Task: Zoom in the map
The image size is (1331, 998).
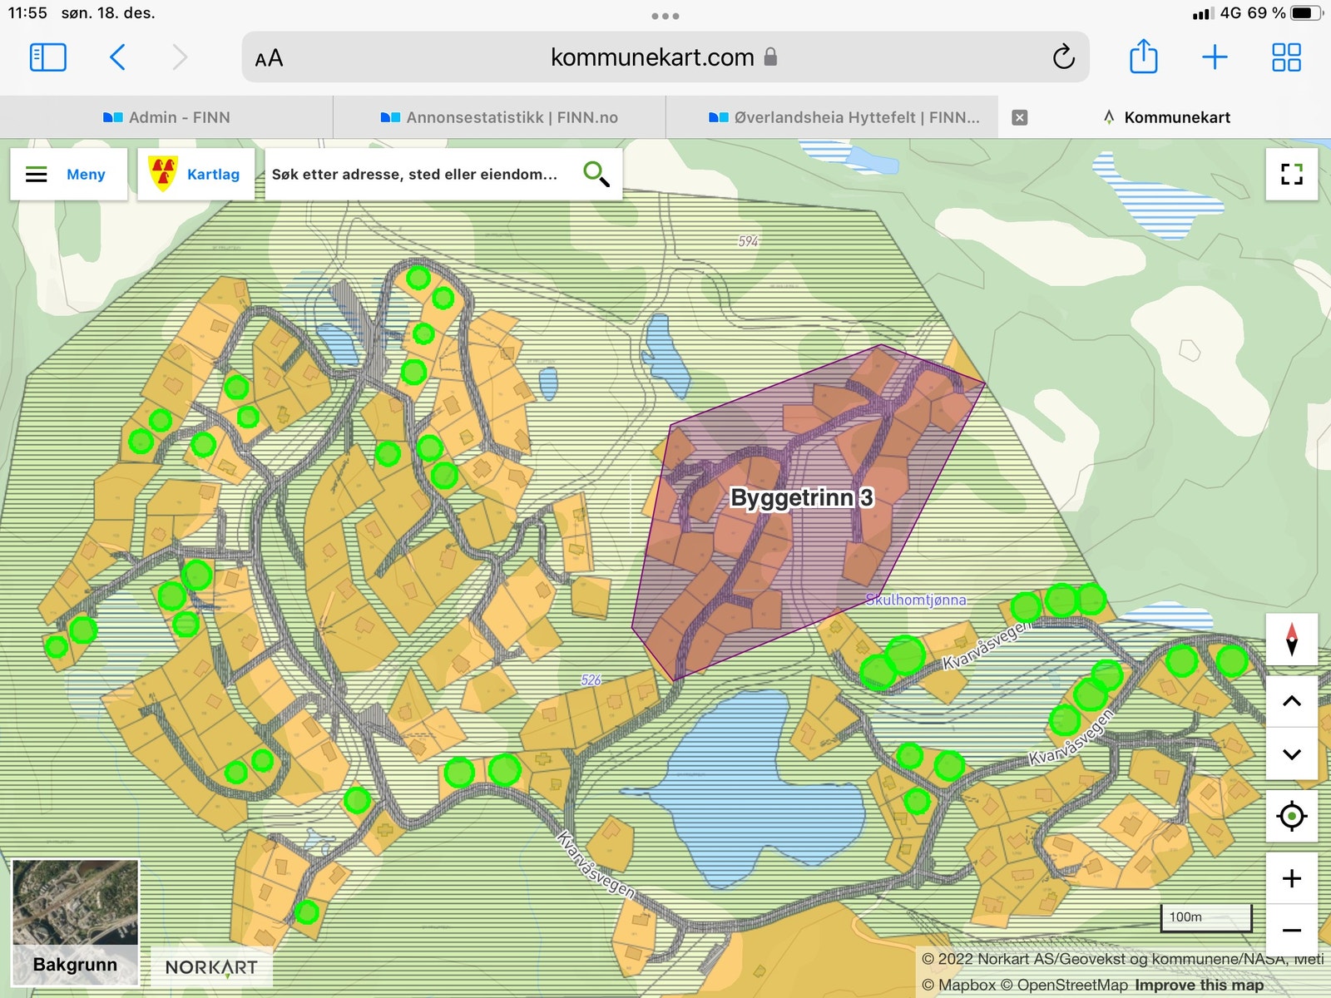Action: [x=1292, y=878]
